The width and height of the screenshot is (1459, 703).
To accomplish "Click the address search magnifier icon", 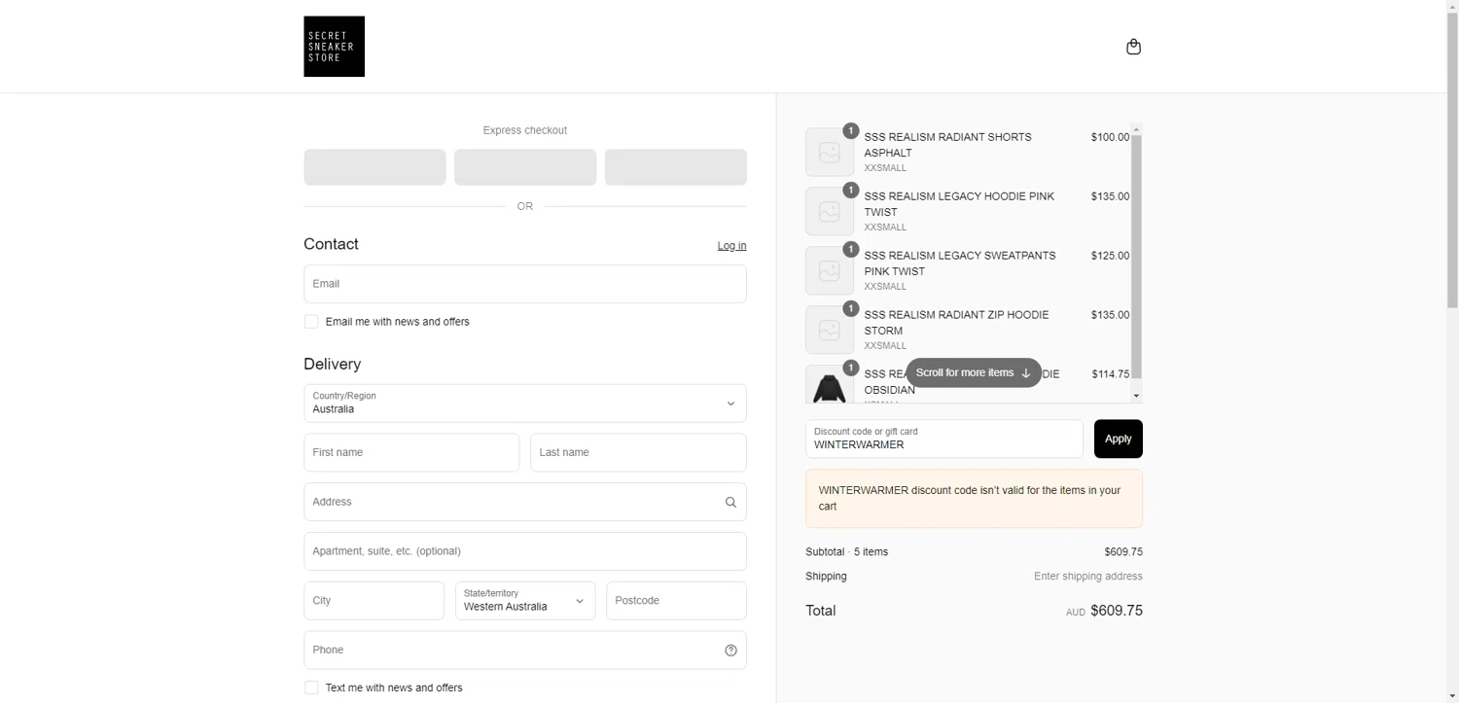I will pos(730,503).
